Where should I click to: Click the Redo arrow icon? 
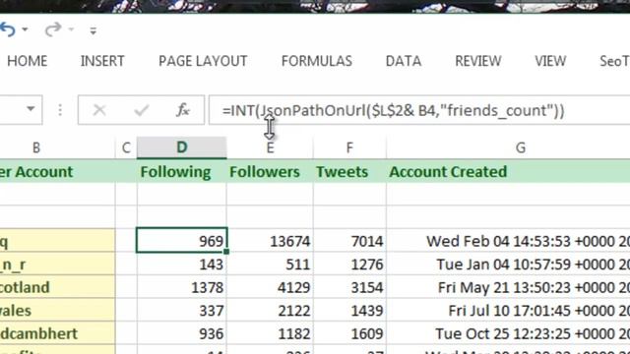tap(53, 29)
